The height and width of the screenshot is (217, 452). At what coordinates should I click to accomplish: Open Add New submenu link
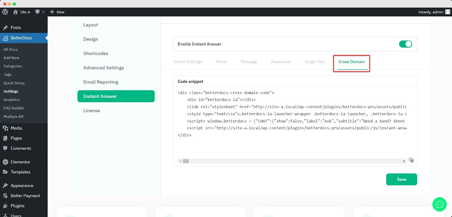click(x=11, y=58)
